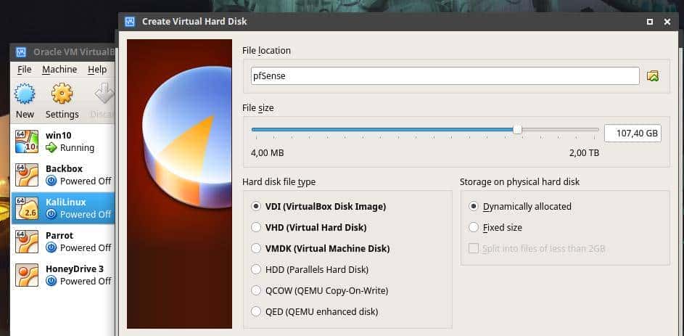Open the File menu
This screenshot has width=684, height=336.
(25, 70)
